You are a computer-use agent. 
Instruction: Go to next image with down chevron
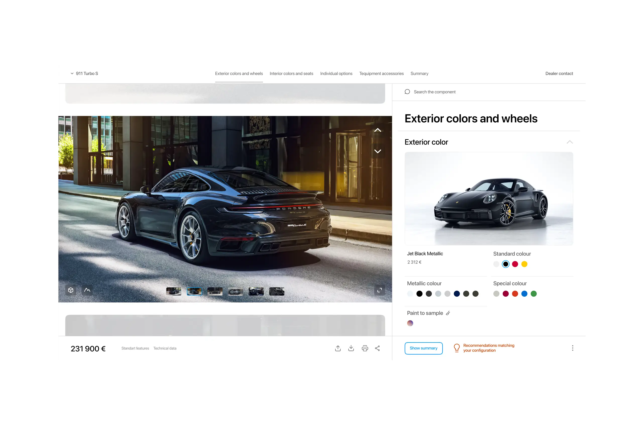point(378,151)
